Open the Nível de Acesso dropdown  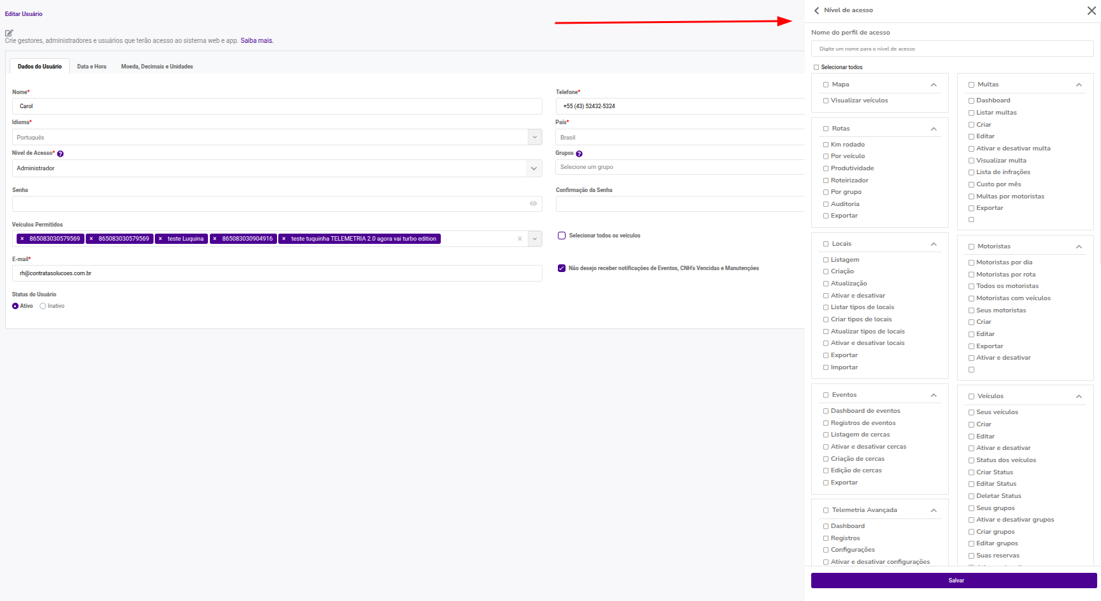534,168
